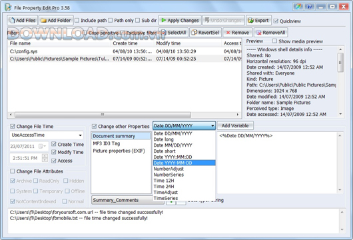Click the Add Variable button
Viewport: 353px width, 240px height.
[235, 126]
